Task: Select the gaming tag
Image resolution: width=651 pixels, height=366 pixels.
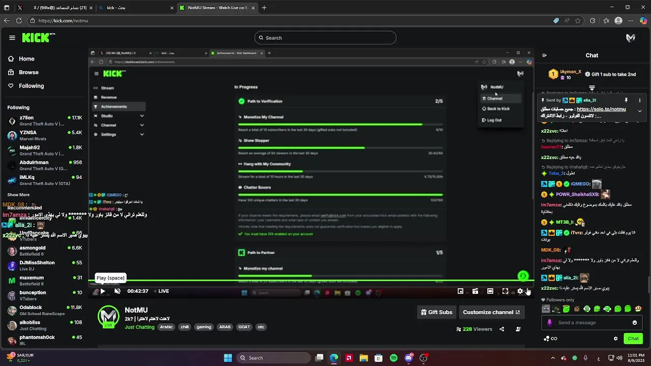Action: 204,327
